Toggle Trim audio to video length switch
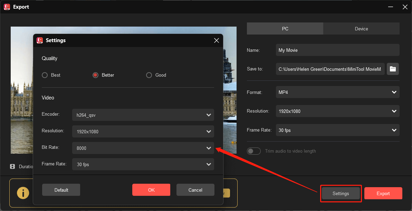This screenshot has height=211, width=412. coord(254,151)
